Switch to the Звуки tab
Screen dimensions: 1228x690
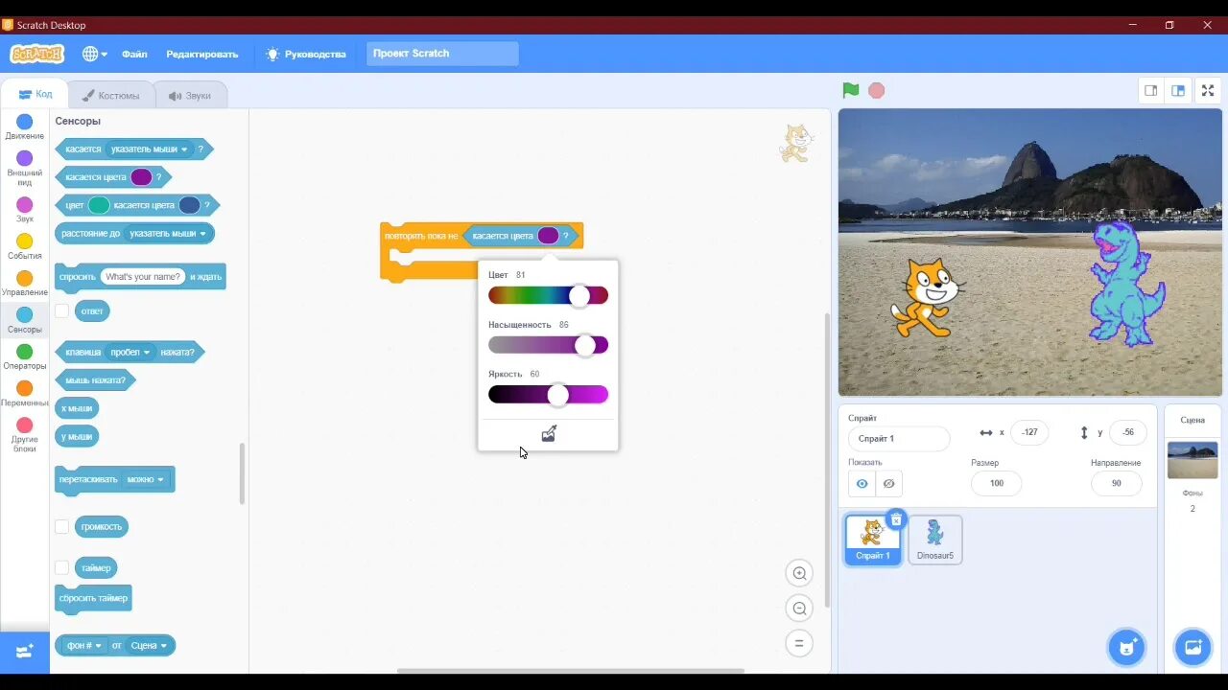tap(190, 95)
